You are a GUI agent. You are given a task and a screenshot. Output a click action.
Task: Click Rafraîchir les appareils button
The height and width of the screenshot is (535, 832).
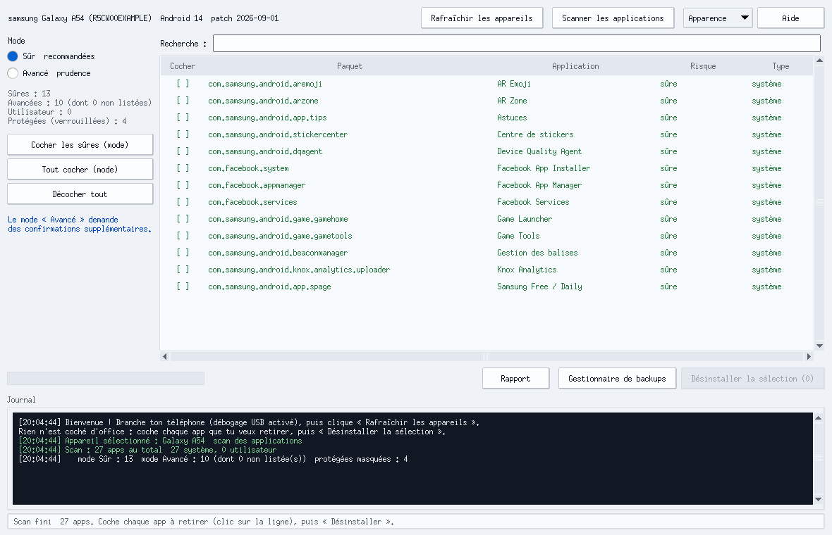point(482,18)
